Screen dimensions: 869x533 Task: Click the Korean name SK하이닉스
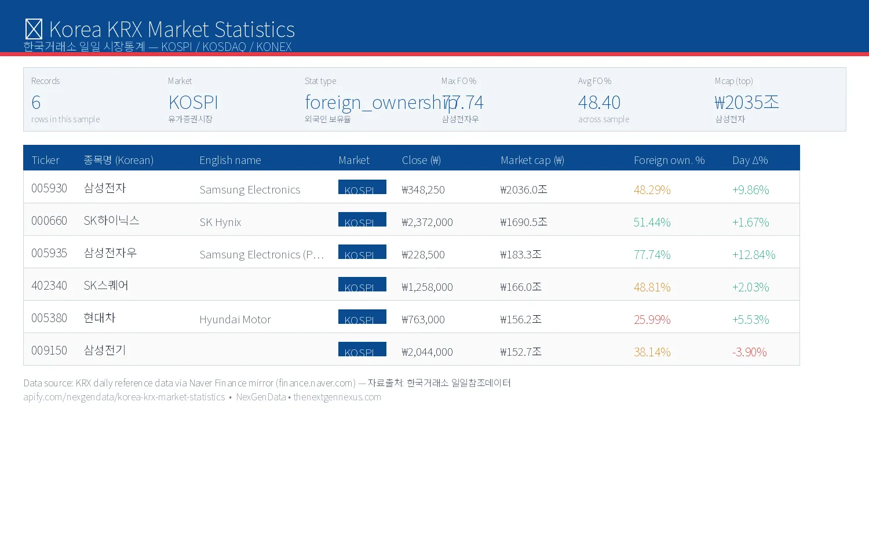point(112,221)
